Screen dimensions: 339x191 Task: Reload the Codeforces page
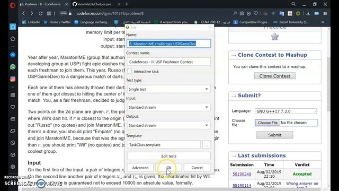pos(40,13)
